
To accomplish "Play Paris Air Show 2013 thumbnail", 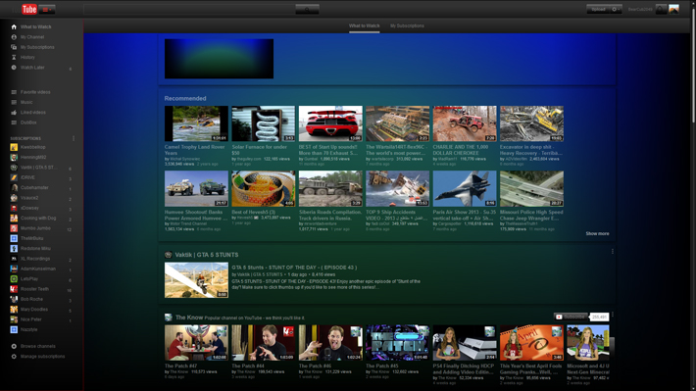I will click(x=465, y=188).
